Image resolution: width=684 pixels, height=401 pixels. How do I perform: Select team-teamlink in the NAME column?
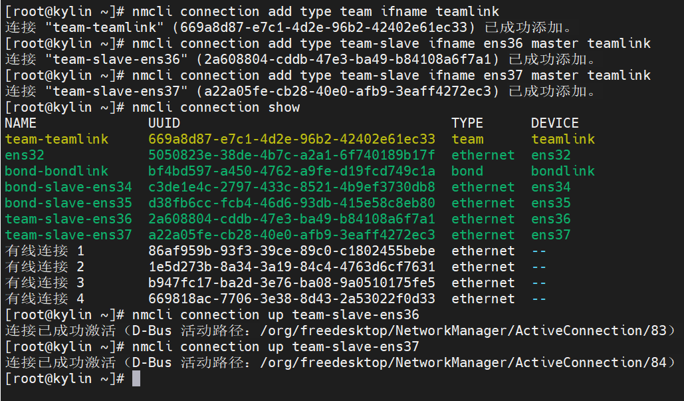57,139
